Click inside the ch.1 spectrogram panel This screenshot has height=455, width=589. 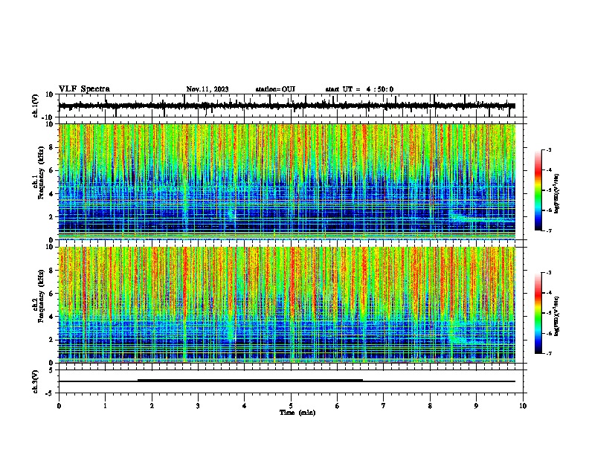[286, 181]
